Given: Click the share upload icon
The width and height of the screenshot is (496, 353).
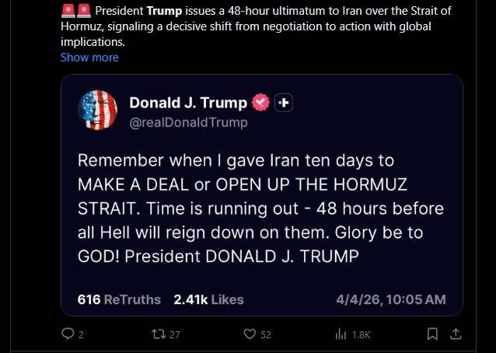Looking at the screenshot, I should pyautogui.click(x=456, y=334).
